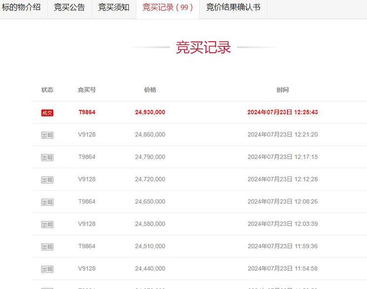Select bidder V9128 in the 24,440,000 row
The image size is (367, 289).
click(x=87, y=268)
